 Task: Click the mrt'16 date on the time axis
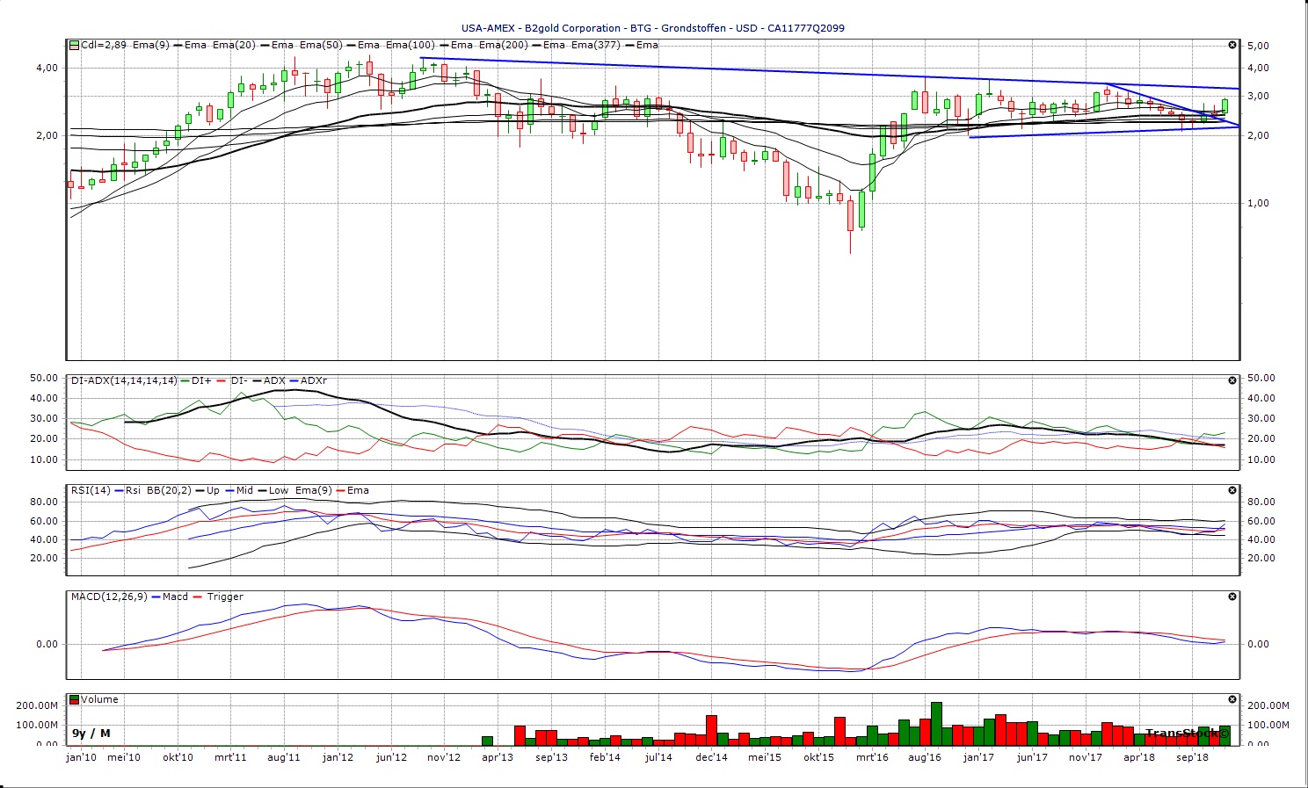(872, 757)
